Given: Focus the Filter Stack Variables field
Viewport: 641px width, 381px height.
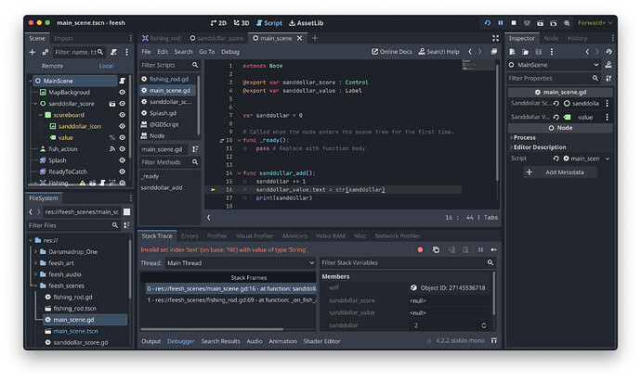Looking at the screenshot, I should pyautogui.click(x=408, y=262).
